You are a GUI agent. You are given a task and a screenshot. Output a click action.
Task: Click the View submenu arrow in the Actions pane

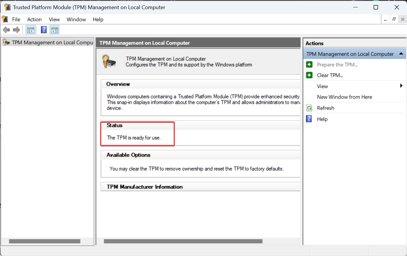(x=401, y=86)
